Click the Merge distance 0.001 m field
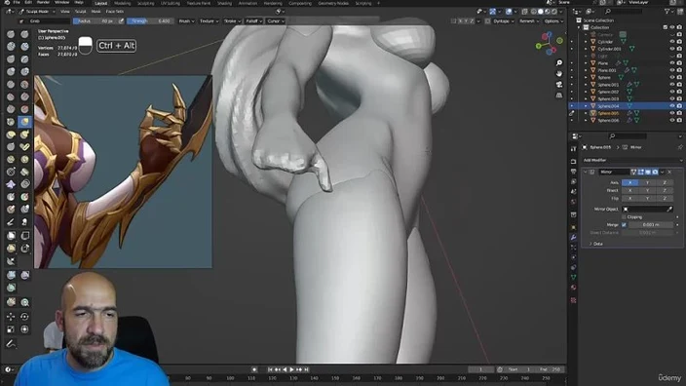686x386 pixels. 651,225
